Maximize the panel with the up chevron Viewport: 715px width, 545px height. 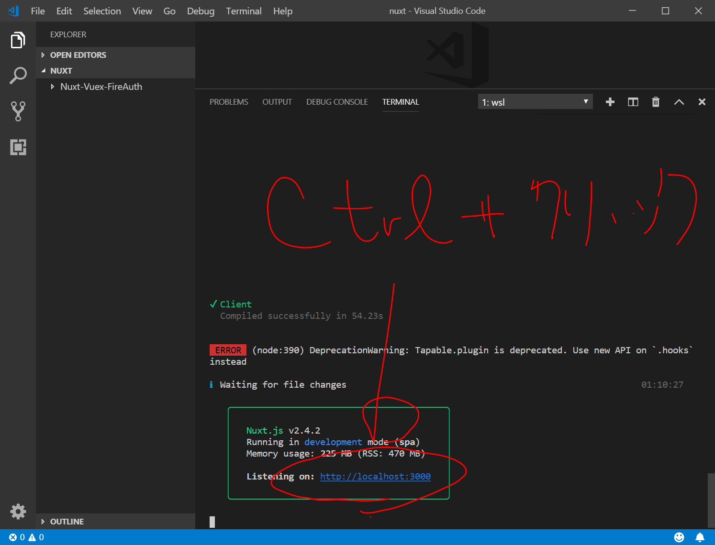[679, 102]
